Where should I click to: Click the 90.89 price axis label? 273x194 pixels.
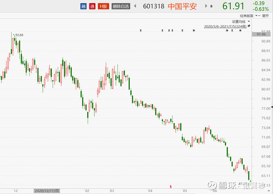(266, 41)
